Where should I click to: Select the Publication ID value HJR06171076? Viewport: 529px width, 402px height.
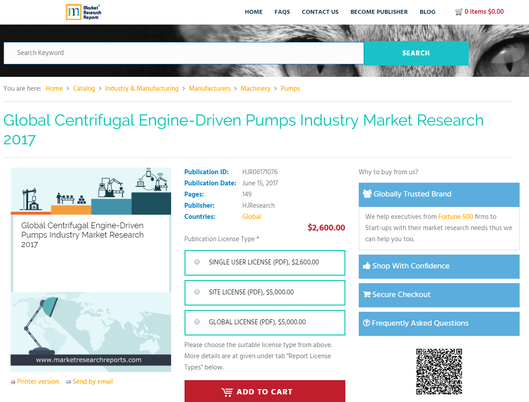[x=260, y=172]
